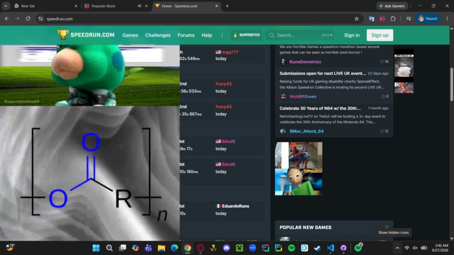
Task: View site information icon in address bar
Action: 41,19
